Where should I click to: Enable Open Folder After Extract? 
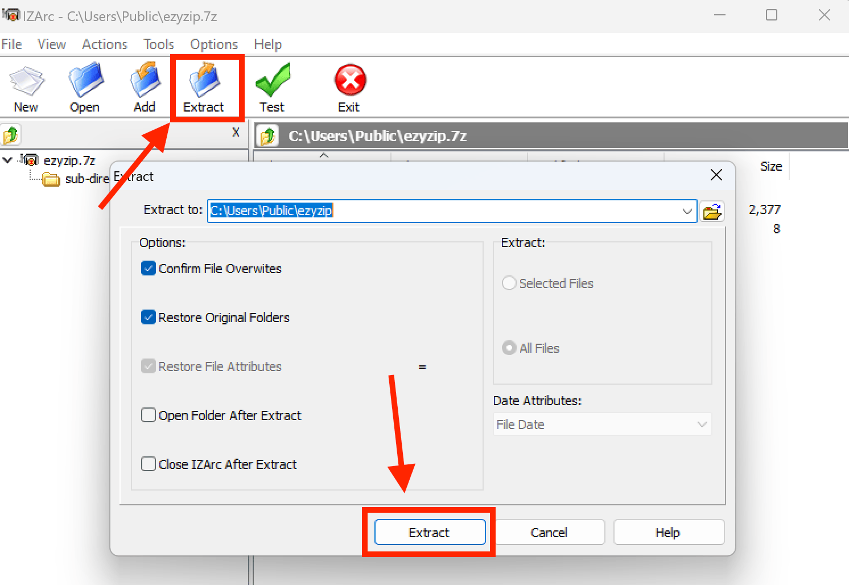pos(148,415)
